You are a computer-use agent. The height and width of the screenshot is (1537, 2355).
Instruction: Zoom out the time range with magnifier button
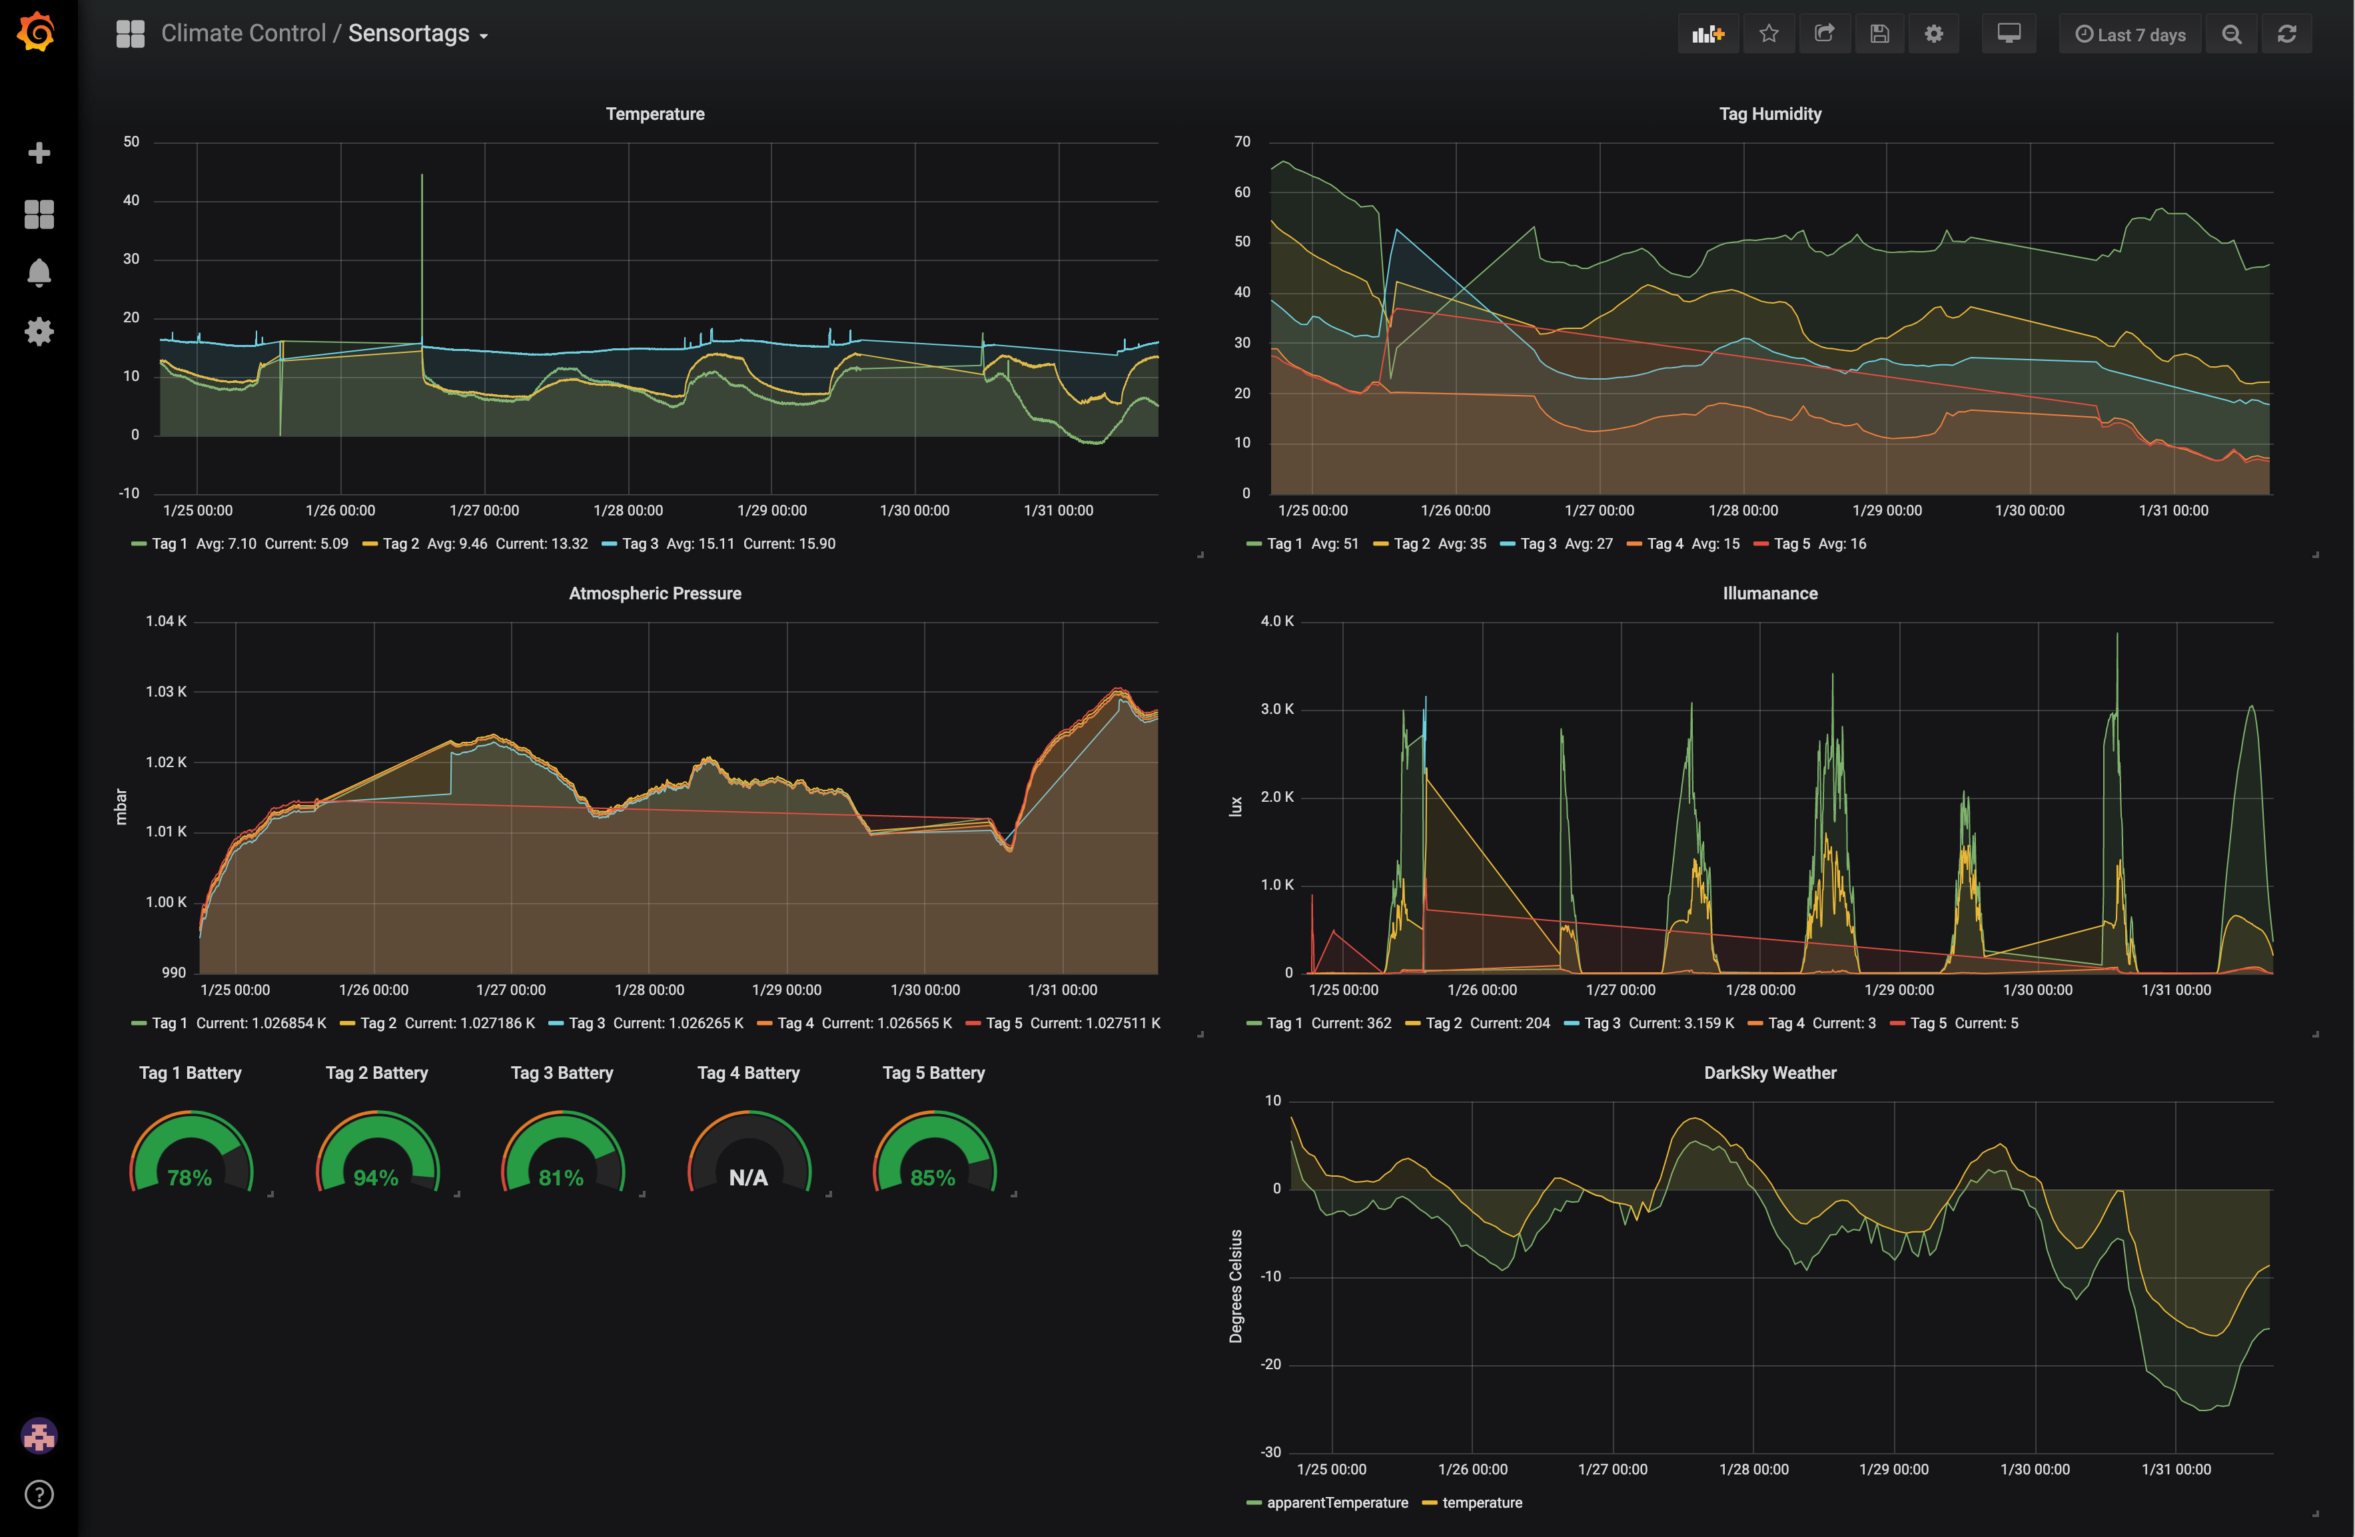pyautogui.click(x=2232, y=33)
